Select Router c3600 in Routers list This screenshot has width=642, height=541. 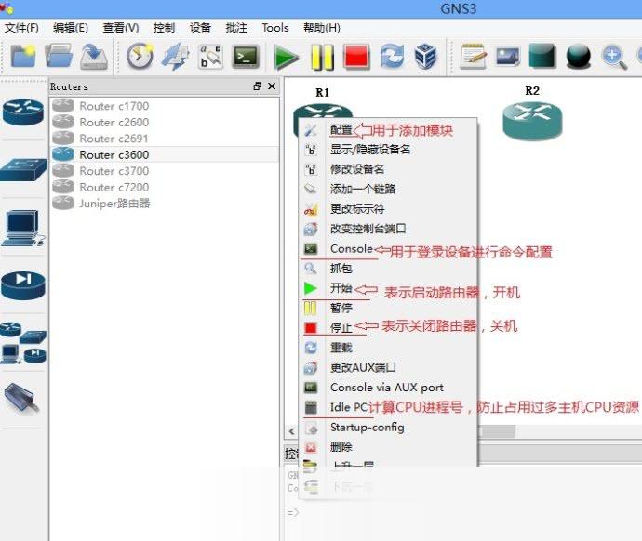tap(164, 154)
